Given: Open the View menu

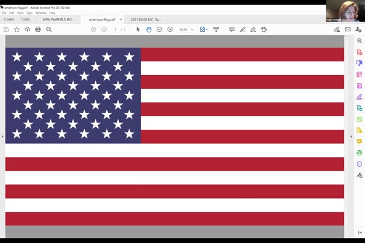Looking at the screenshot, I should coord(21,13).
